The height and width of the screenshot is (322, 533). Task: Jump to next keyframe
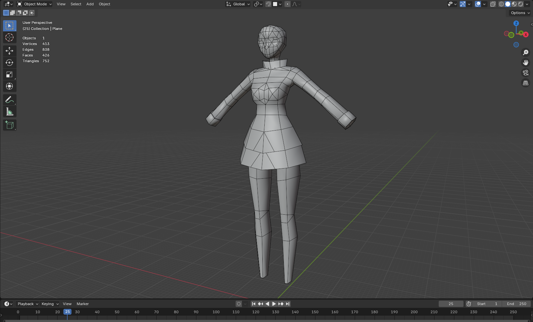coord(281,304)
